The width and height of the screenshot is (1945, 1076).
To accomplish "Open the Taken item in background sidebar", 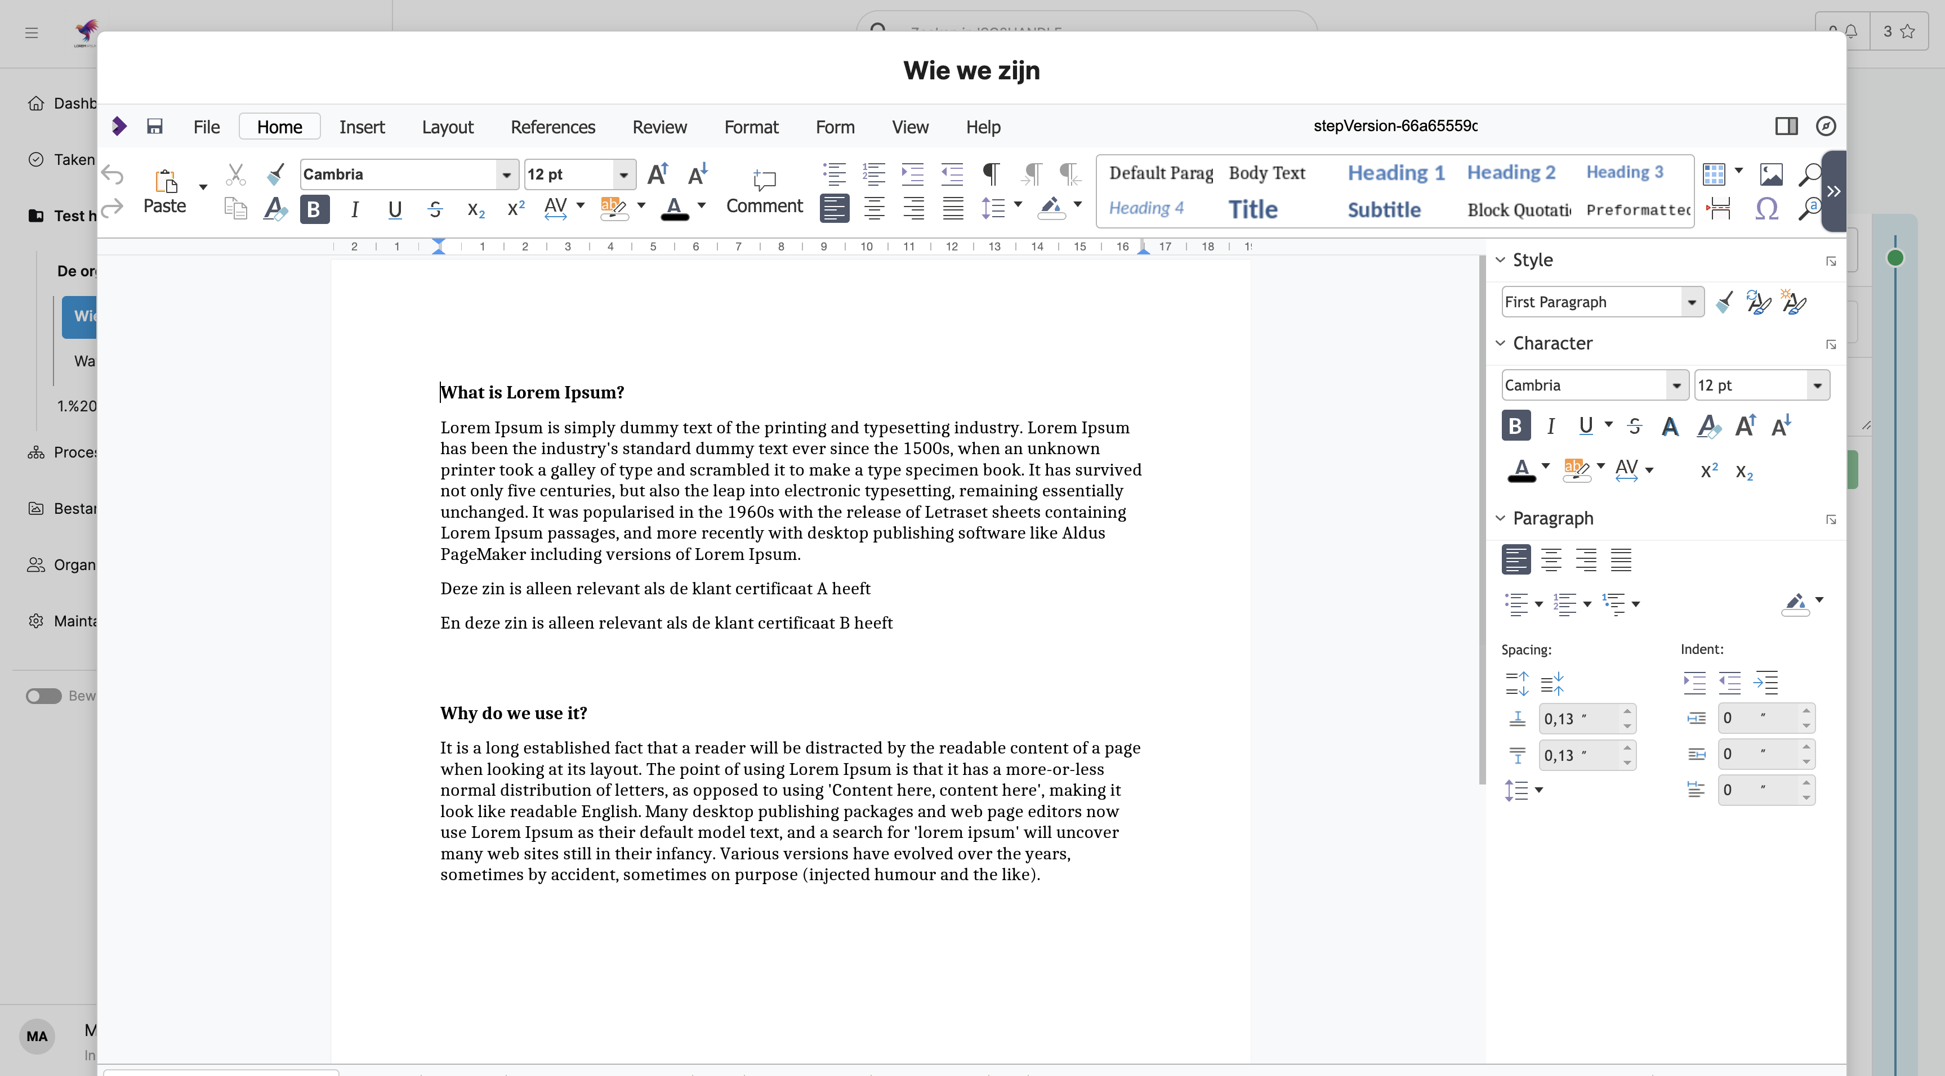I will click(61, 159).
